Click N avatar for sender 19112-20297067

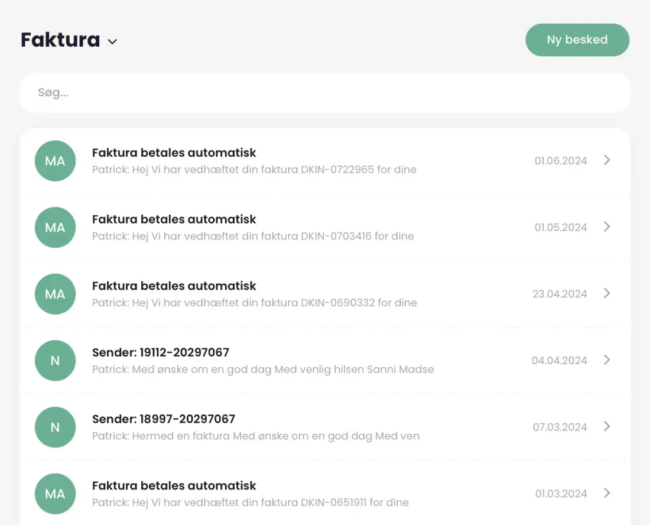[55, 361]
